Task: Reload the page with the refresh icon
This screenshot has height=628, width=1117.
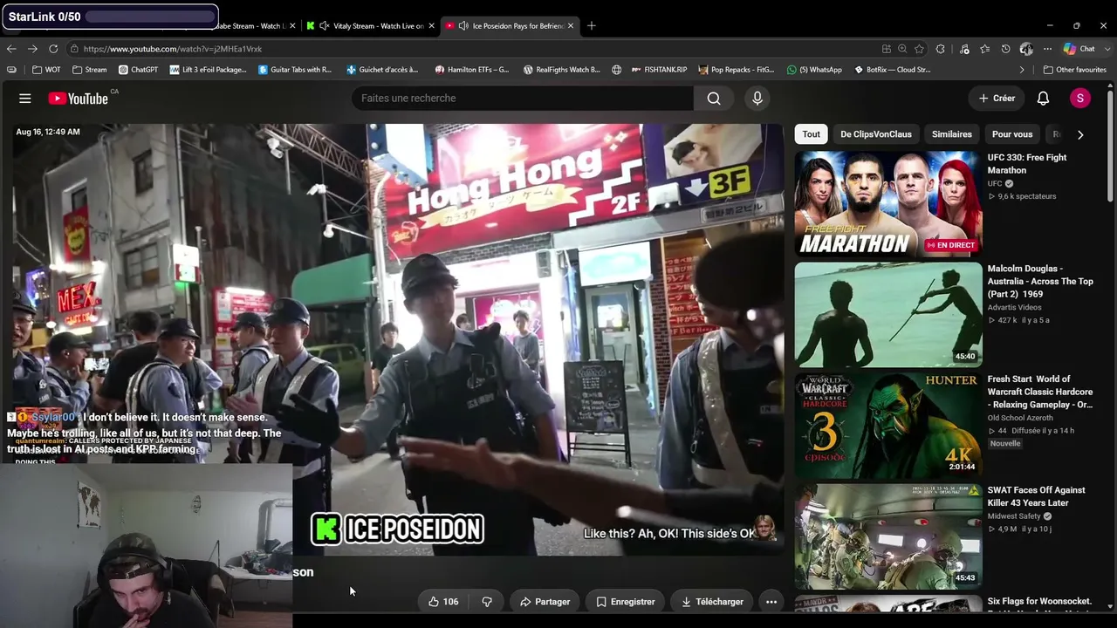Action: [x=53, y=49]
